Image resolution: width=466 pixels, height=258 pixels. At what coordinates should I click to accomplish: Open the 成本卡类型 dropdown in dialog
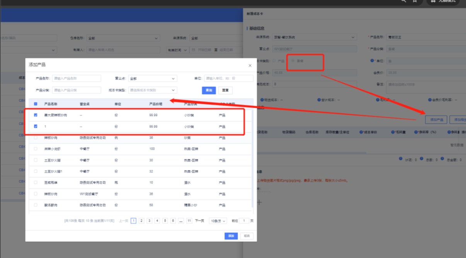(153, 90)
